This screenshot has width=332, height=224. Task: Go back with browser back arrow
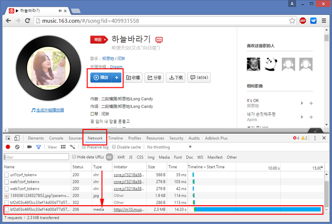8,21
